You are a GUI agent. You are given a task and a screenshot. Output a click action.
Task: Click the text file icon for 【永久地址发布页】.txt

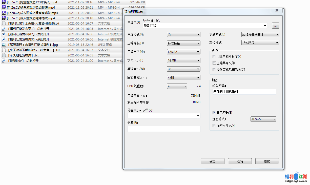tap(4, 55)
